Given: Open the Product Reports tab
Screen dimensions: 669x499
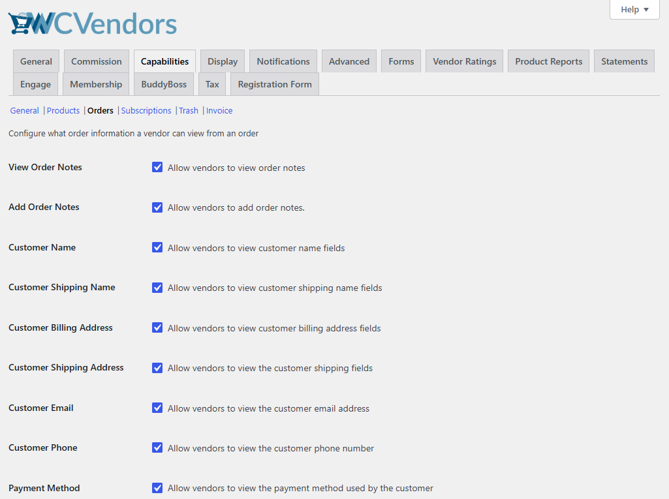Looking at the screenshot, I should (549, 61).
